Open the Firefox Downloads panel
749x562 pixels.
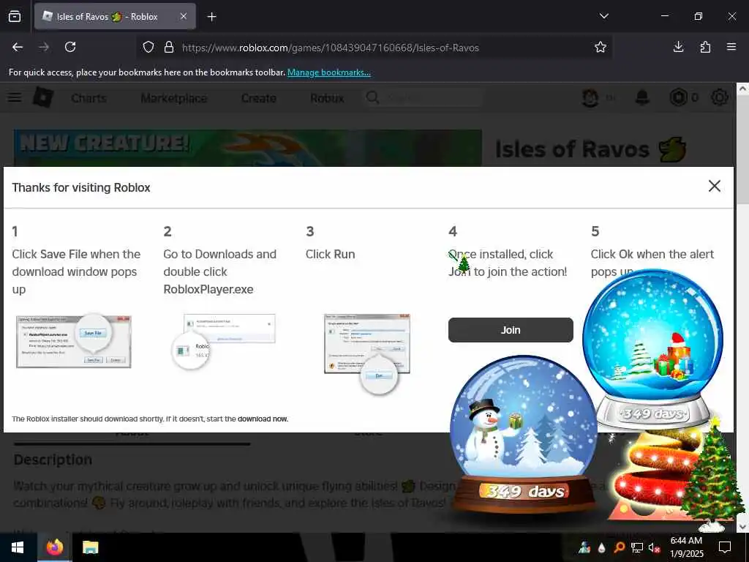click(678, 47)
